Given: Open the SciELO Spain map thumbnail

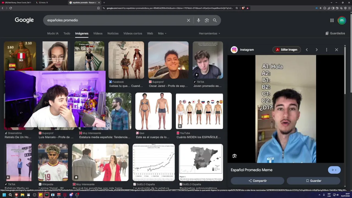Looking at the screenshot, I should (x=201, y=162).
